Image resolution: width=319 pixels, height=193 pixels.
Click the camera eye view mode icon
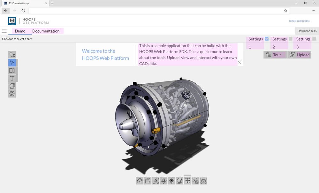click(x=156, y=181)
